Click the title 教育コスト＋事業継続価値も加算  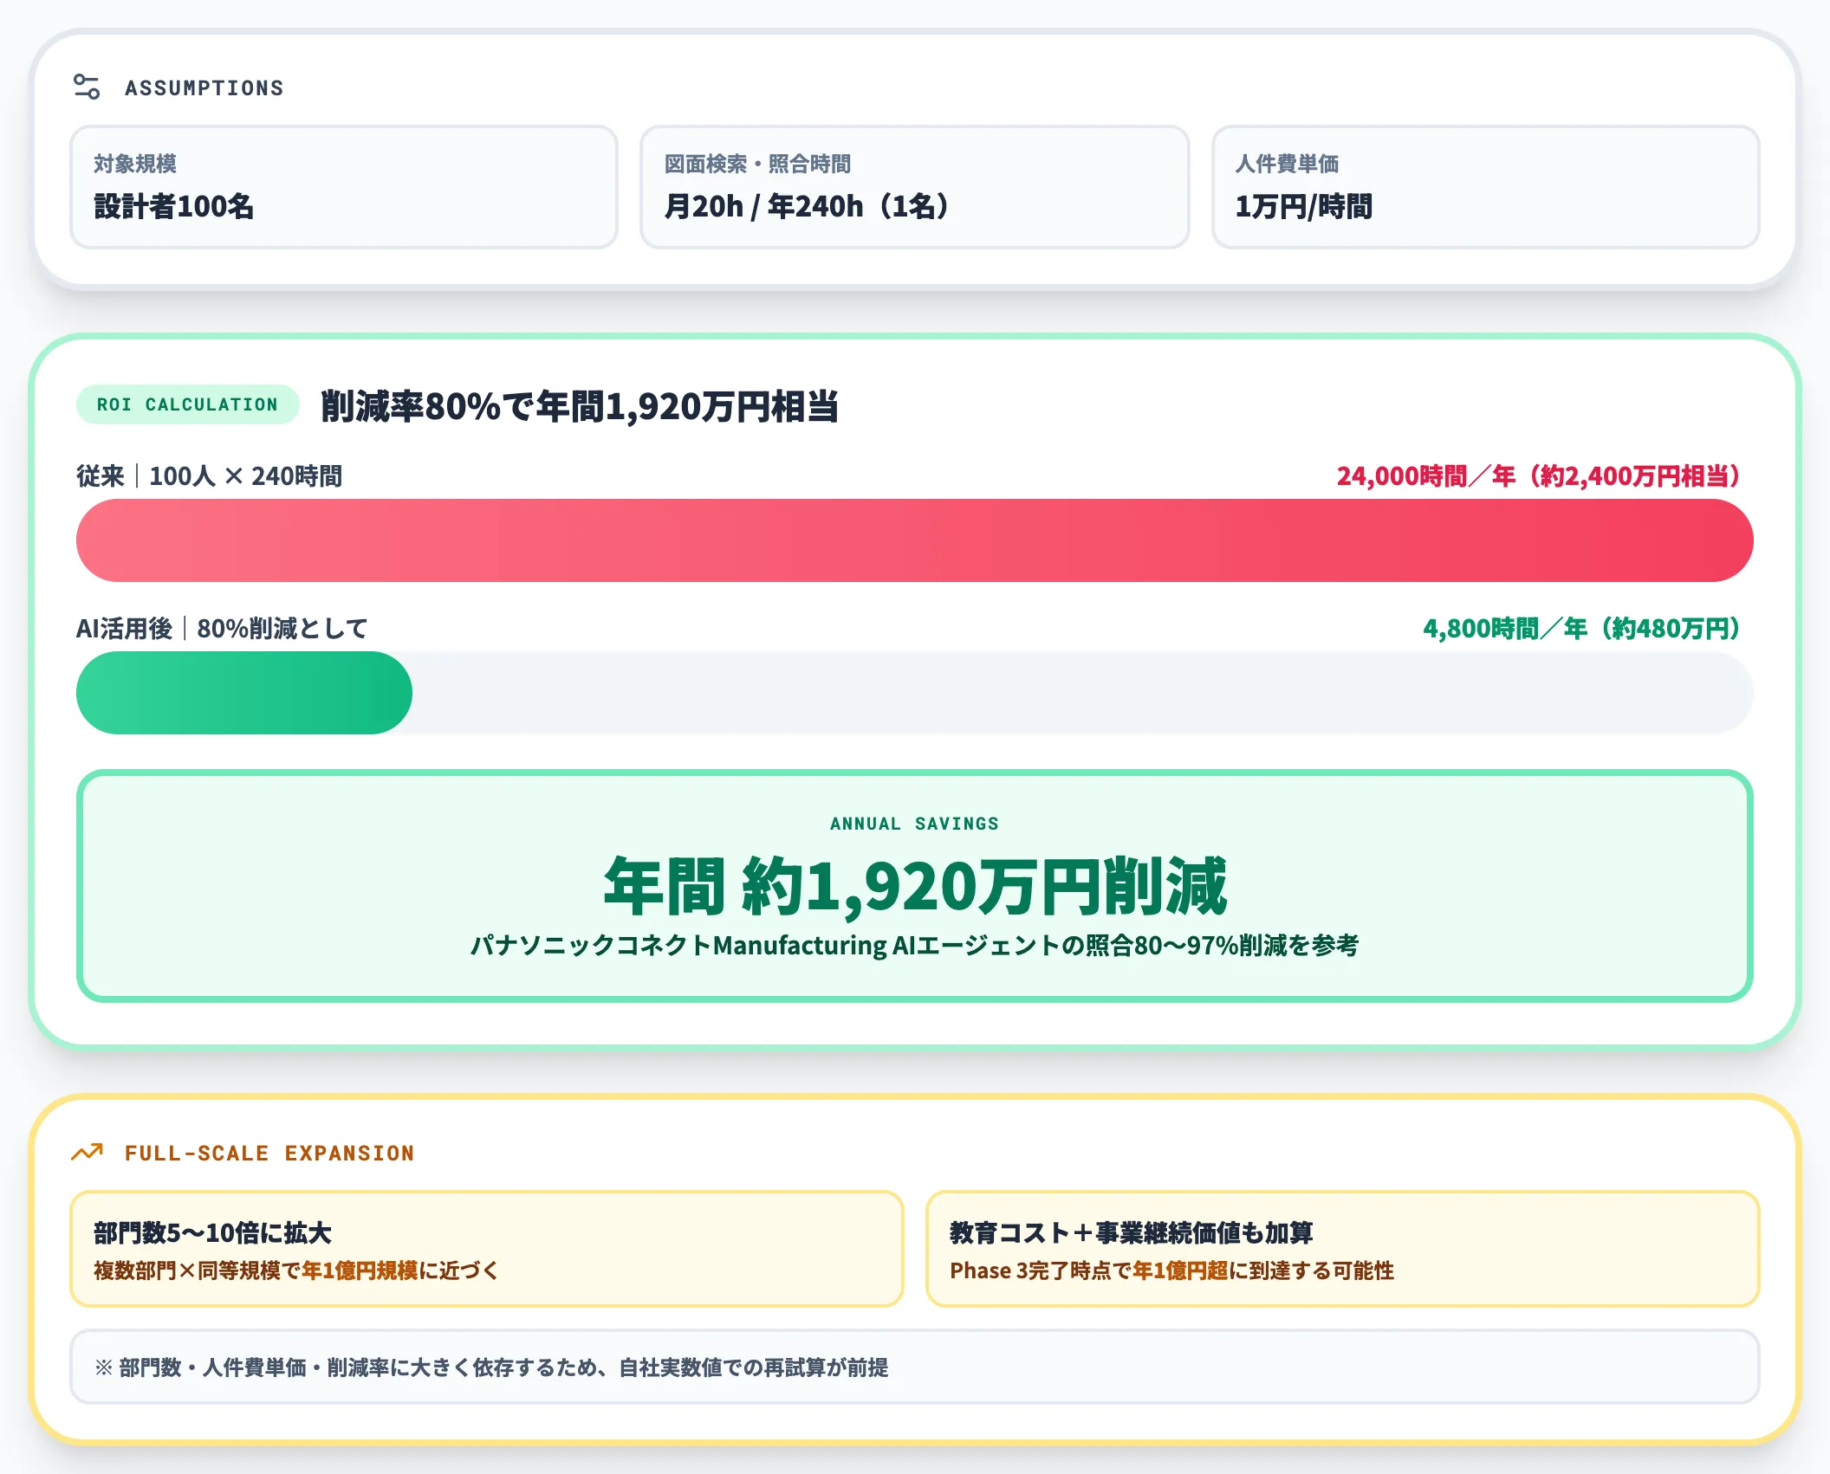pyautogui.click(x=1132, y=1232)
